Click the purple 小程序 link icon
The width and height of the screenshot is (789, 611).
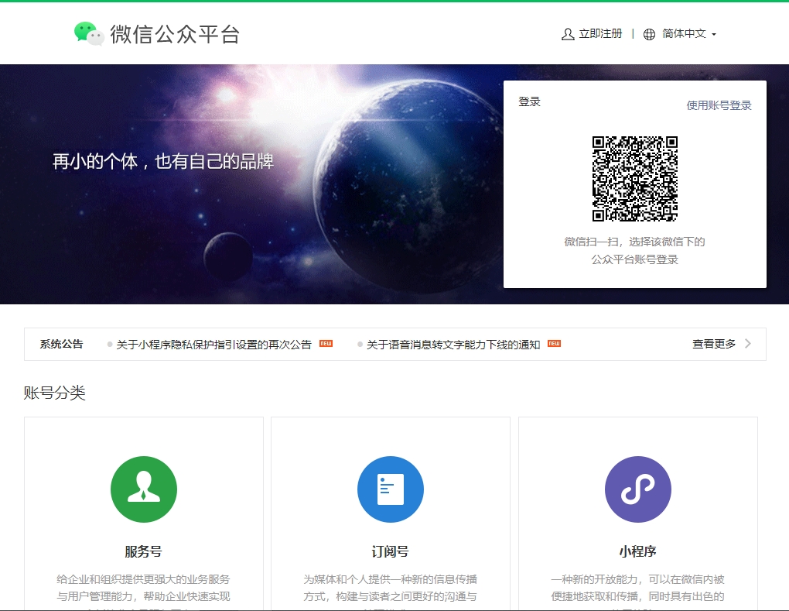point(637,489)
